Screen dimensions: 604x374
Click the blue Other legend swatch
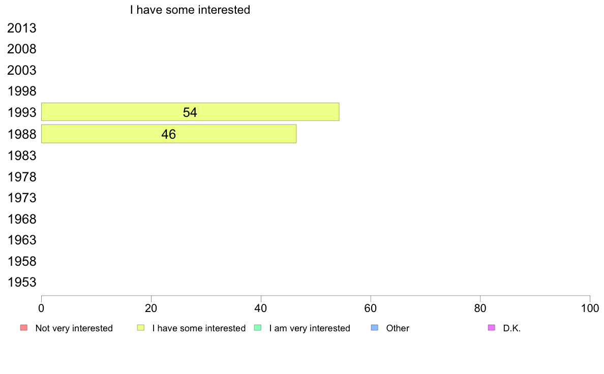tap(375, 328)
